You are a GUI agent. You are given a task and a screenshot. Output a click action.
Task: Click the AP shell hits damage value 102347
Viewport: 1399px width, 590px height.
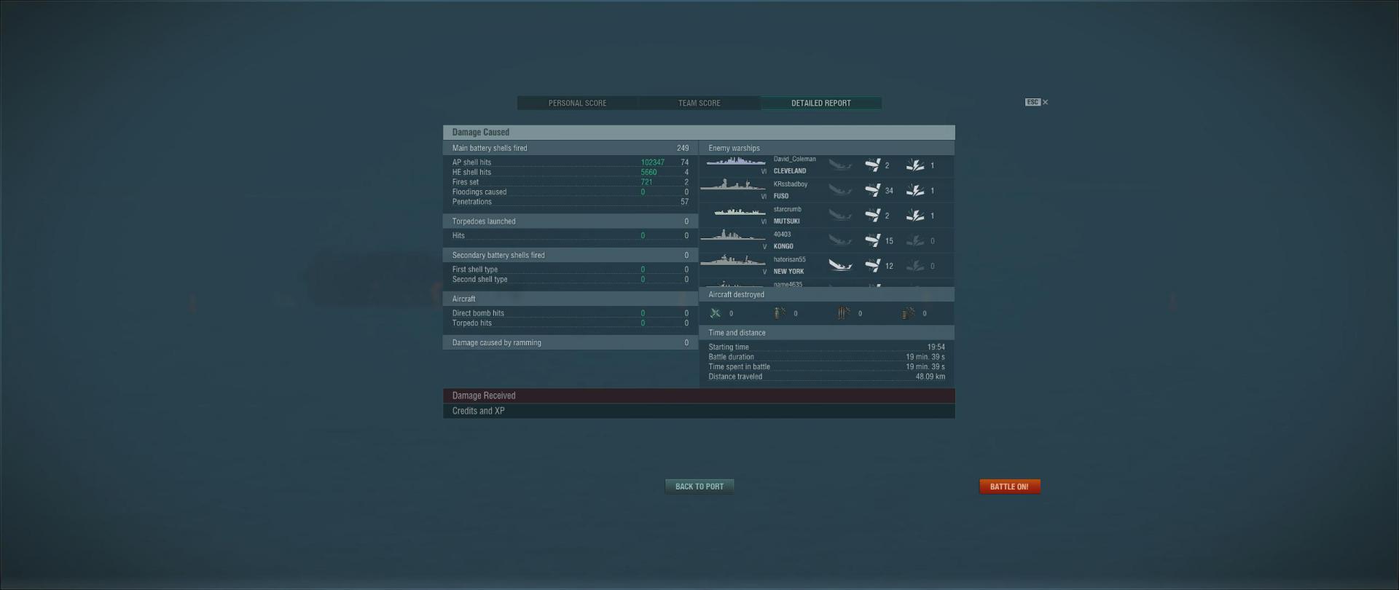click(x=652, y=162)
